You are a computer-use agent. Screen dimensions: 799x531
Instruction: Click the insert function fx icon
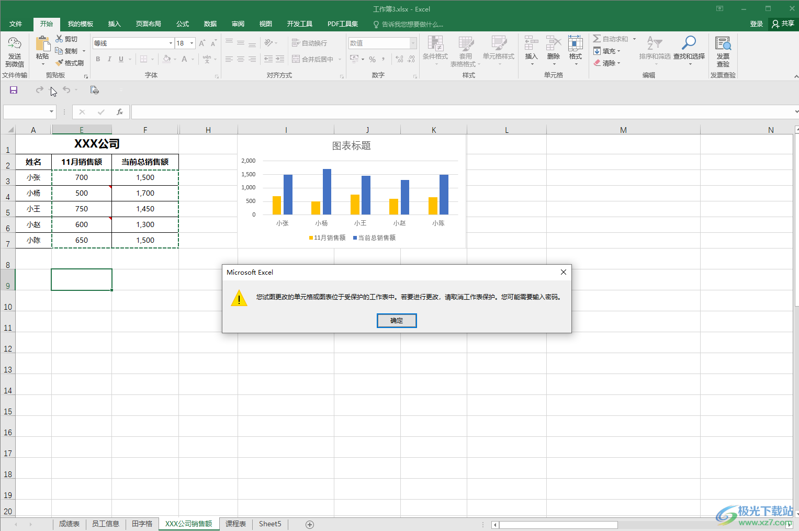[x=119, y=111]
